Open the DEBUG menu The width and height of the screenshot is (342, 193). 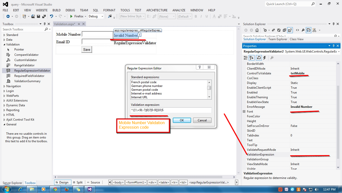coord(70,10)
